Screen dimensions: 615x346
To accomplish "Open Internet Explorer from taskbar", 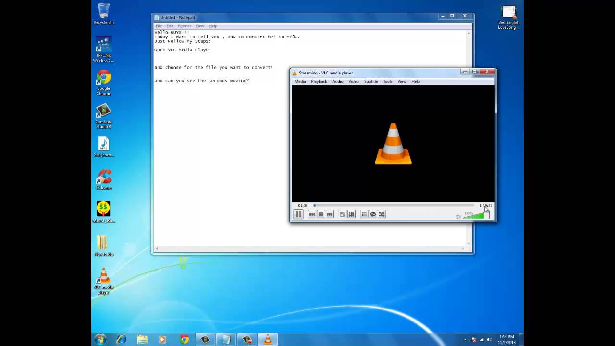I will tap(121, 339).
